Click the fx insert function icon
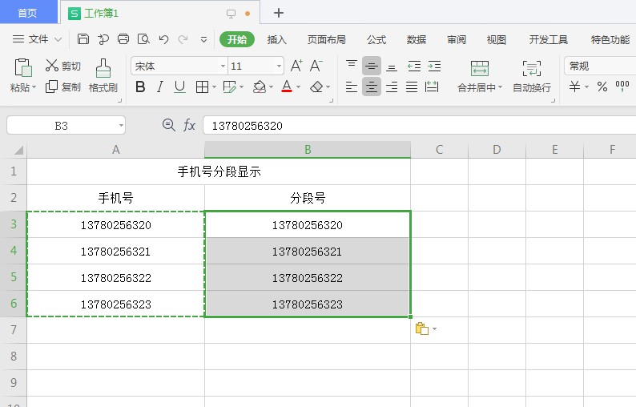636x407 pixels. click(x=189, y=125)
